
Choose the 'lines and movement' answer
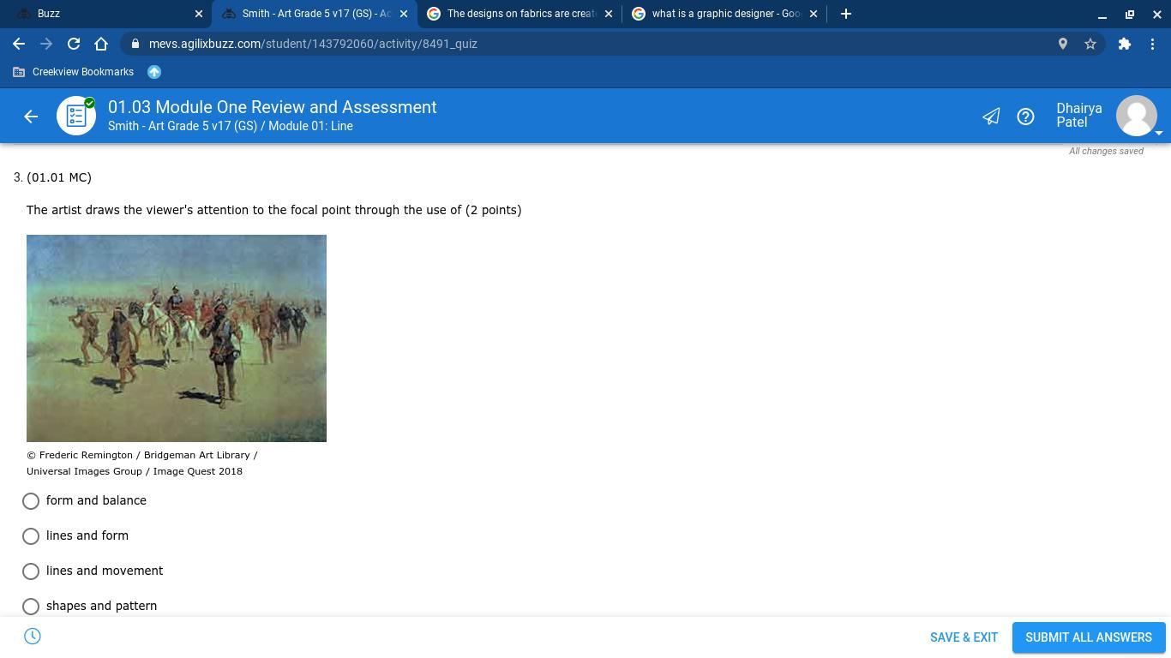[x=31, y=571]
